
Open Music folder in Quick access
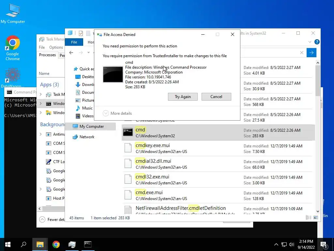[x=84, y=108]
